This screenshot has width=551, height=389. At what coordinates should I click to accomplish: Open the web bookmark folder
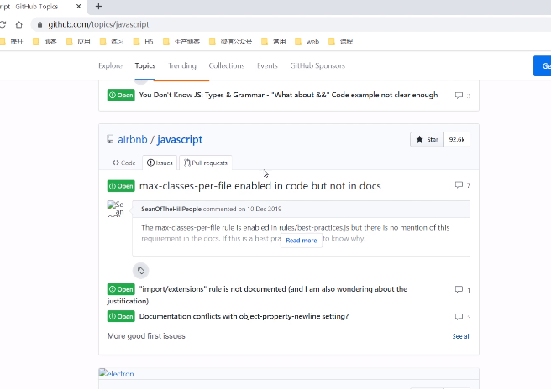(307, 42)
